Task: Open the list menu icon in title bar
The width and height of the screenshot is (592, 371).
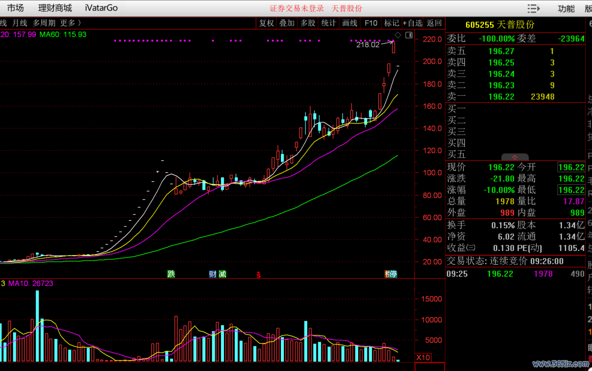Action: [x=533, y=9]
